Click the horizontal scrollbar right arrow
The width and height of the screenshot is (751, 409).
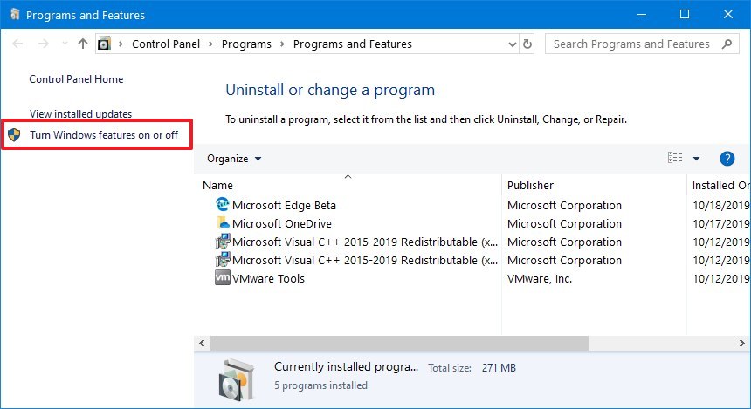[741, 343]
